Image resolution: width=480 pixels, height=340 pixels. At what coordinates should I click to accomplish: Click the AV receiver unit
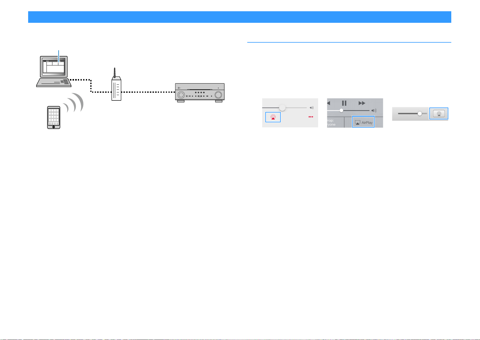200,93
